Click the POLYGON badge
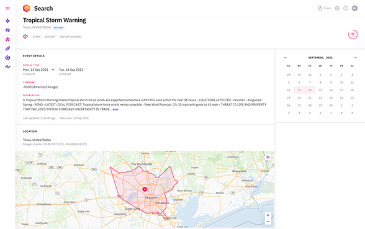Image resolution: width=365 pixels, height=229 pixels. (58, 27)
